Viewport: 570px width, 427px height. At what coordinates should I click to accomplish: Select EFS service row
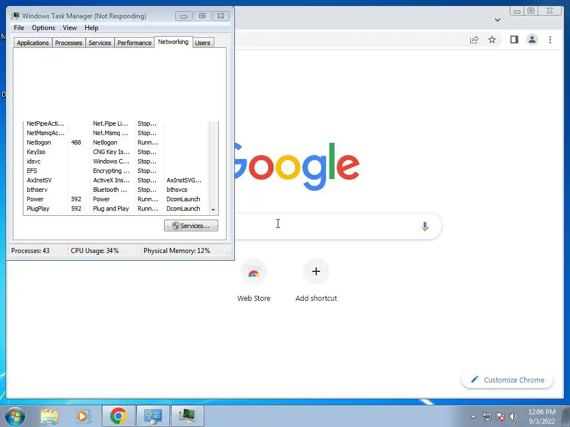pyautogui.click(x=116, y=171)
